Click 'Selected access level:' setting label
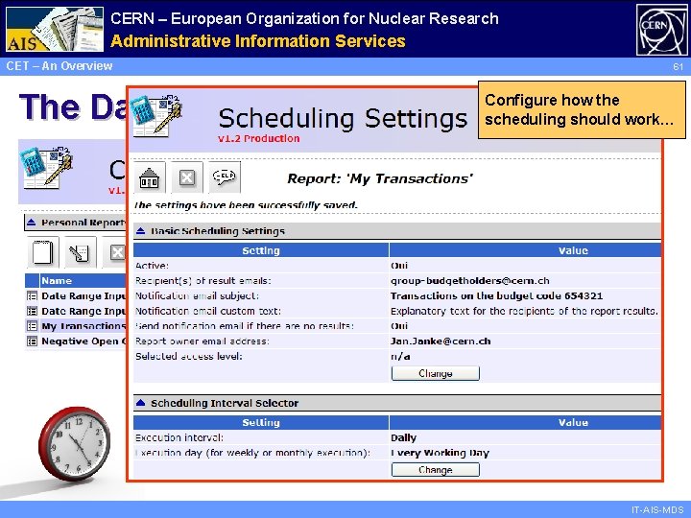The width and height of the screenshot is (691, 518). (189, 356)
